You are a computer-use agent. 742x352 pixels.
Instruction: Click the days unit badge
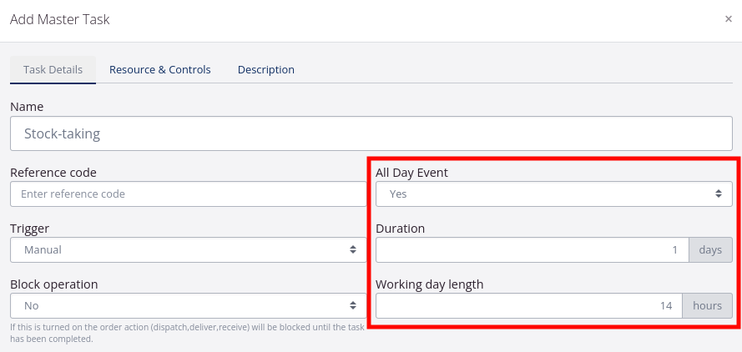tap(710, 250)
